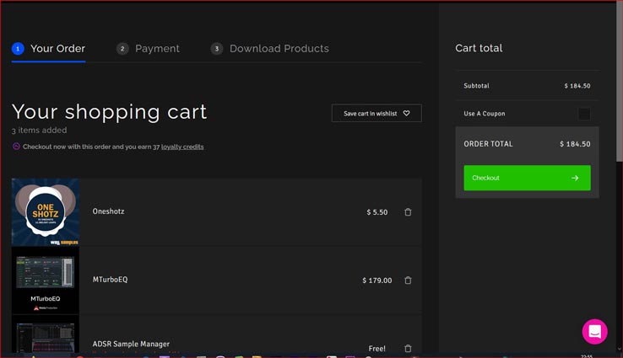Go to Download Products step tab
This screenshot has height=358, width=623.
click(279, 49)
